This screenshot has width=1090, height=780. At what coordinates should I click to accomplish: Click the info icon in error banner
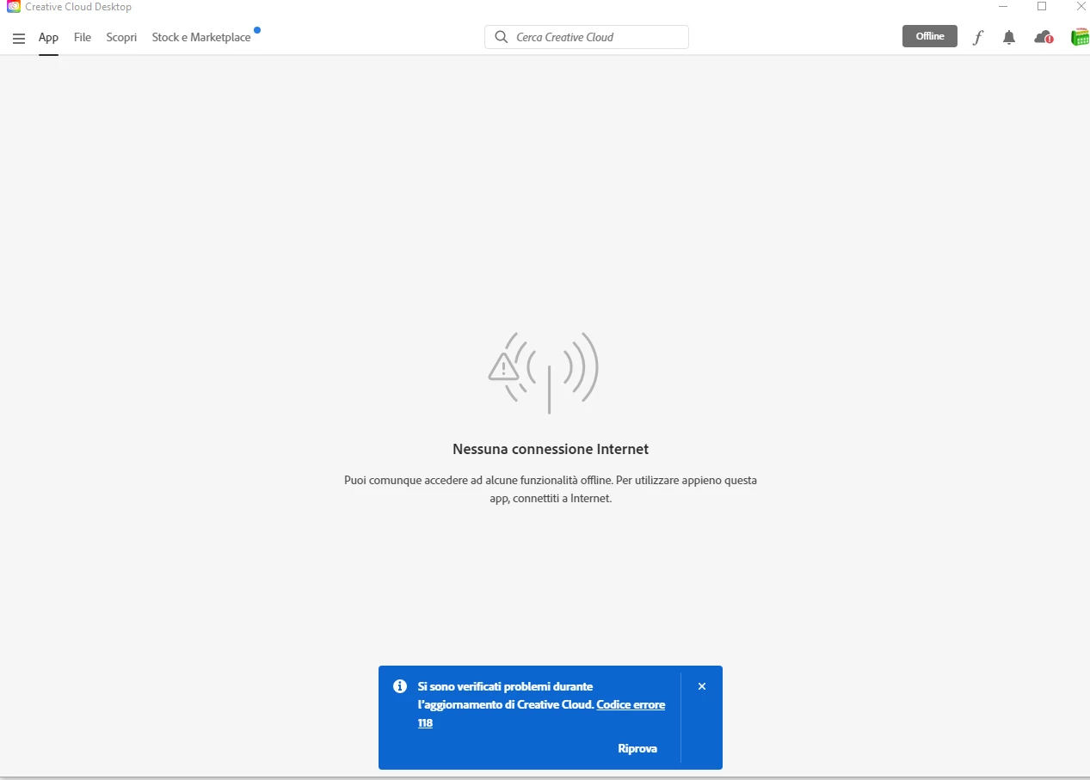400,686
